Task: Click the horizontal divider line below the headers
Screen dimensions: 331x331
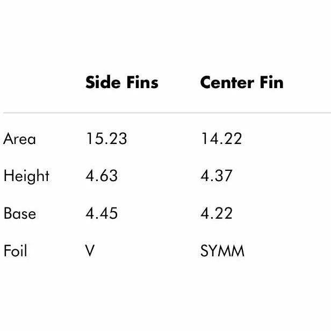Action: pos(165,113)
